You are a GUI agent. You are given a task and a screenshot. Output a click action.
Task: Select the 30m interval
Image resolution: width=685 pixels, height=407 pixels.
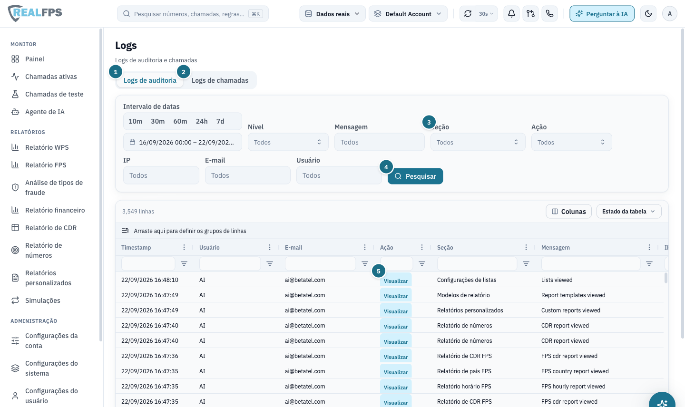pyautogui.click(x=158, y=121)
